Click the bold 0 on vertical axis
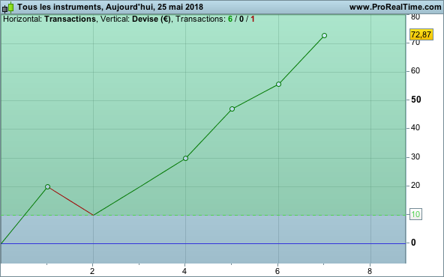The width and height of the screenshot is (444, 277). 413,243
